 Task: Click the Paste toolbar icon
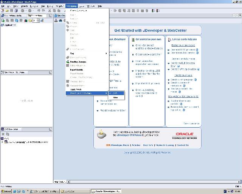click(59, 11)
